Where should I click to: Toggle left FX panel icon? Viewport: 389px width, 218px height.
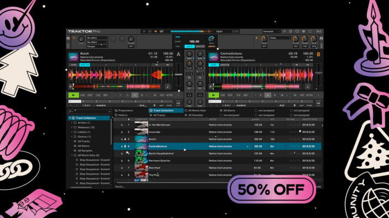click(x=68, y=39)
